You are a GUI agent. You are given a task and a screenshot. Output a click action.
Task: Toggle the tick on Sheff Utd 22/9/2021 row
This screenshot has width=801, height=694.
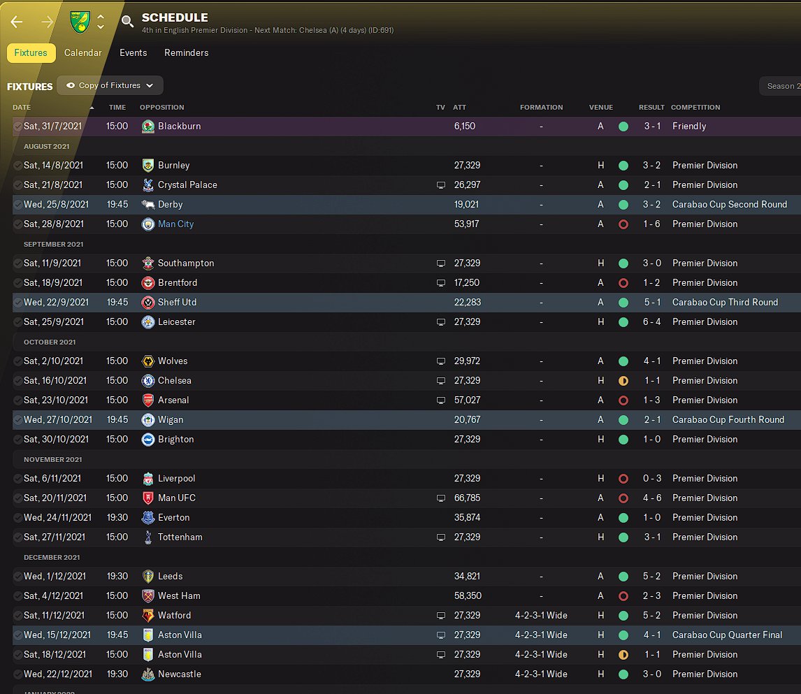(17, 303)
